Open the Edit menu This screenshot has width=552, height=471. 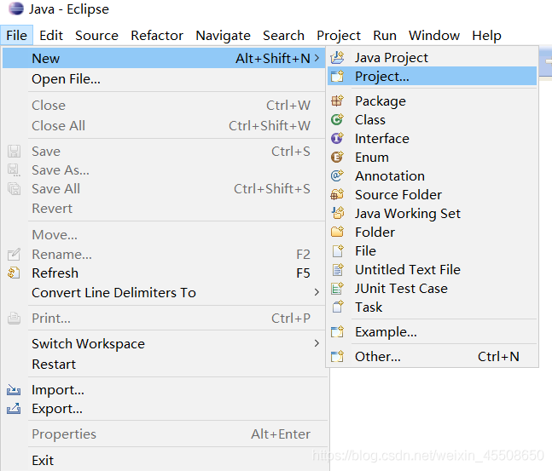(51, 35)
